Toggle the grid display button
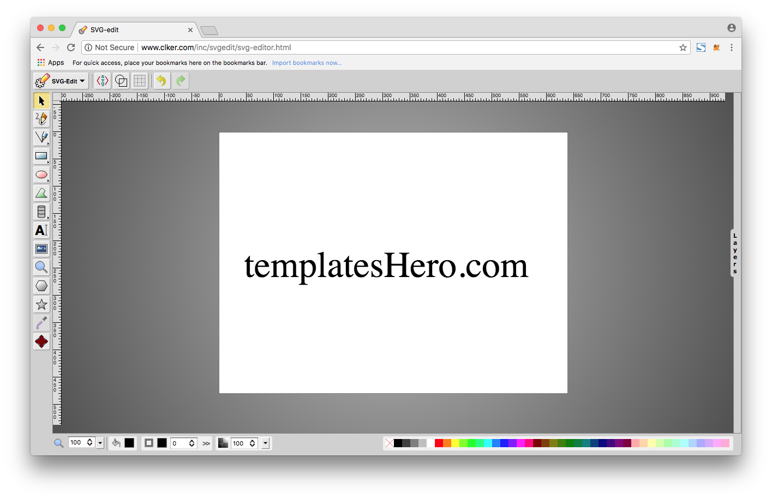The width and height of the screenshot is (772, 499). click(140, 81)
